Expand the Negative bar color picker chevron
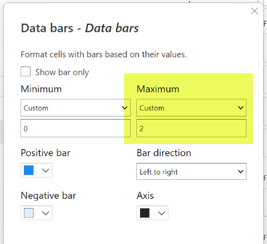The height and width of the screenshot is (244, 267). point(45,213)
